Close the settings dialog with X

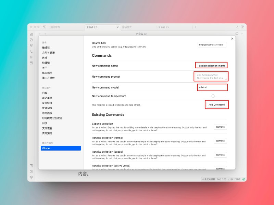[232, 39]
